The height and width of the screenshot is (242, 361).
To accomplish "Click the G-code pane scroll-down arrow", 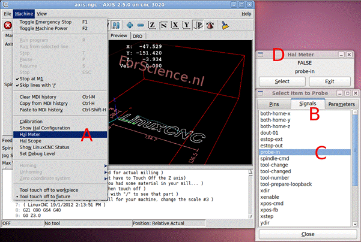I will (x=250, y=216).
